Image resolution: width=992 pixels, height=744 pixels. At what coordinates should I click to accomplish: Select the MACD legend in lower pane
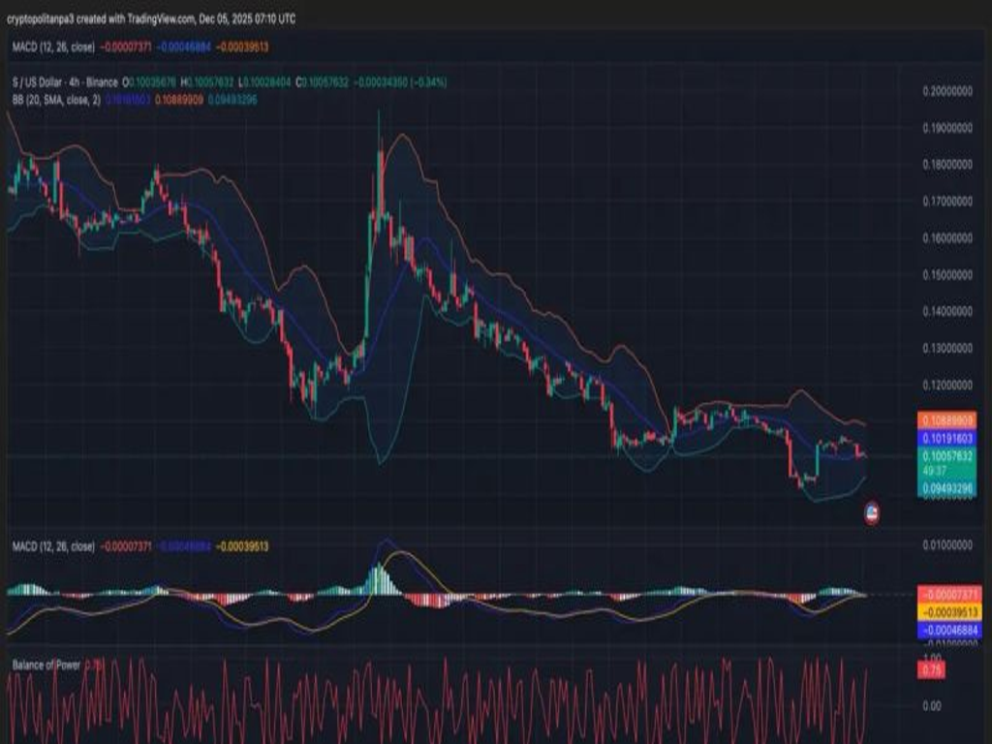53,547
